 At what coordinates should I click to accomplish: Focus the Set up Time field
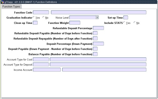[126, 18]
